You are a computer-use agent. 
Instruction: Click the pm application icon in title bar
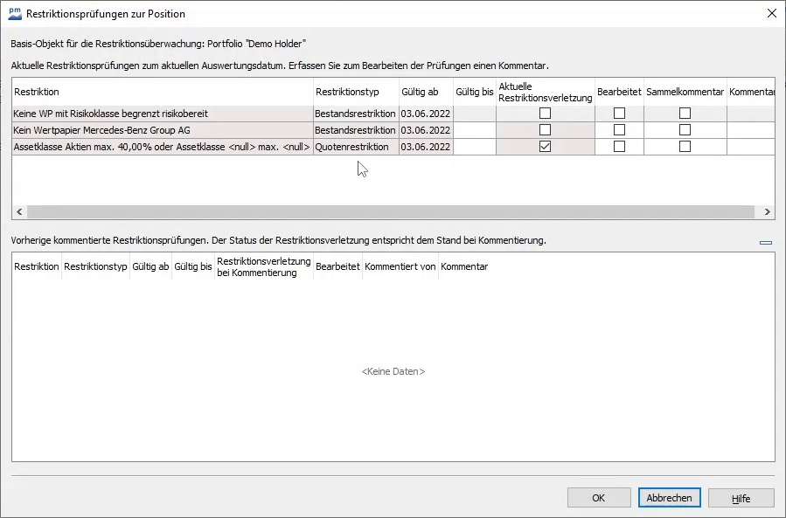pyautogui.click(x=15, y=13)
